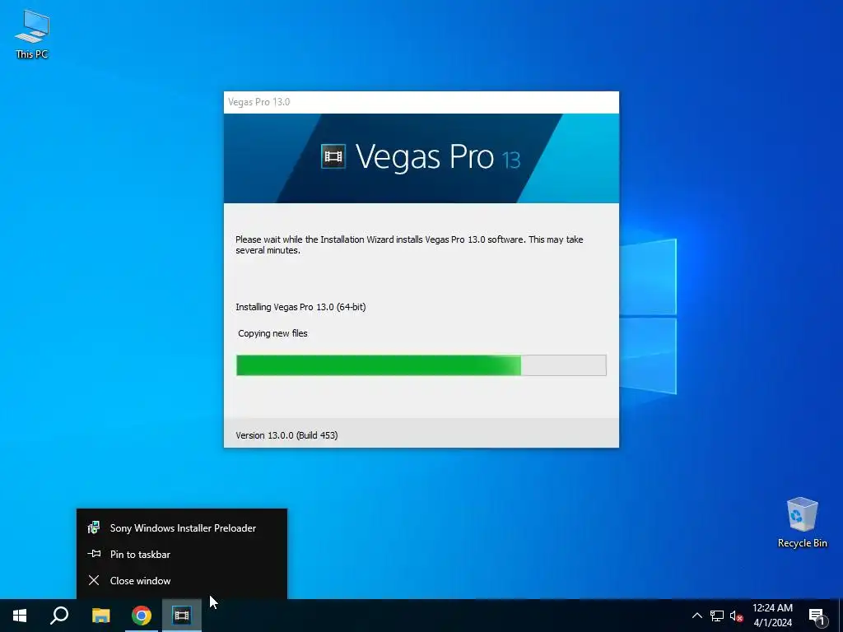This screenshot has width=843, height=632.
Task: Show hidden system tray icons
Action: point(696,616)
